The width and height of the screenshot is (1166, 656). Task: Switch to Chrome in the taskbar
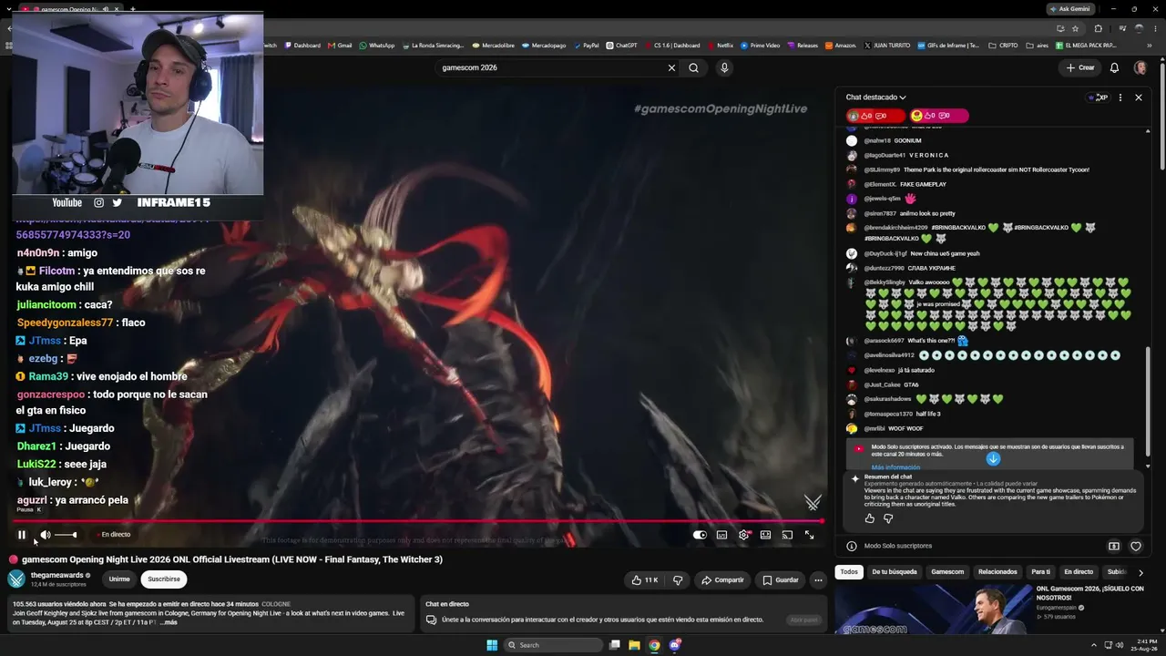click(654, 645)
